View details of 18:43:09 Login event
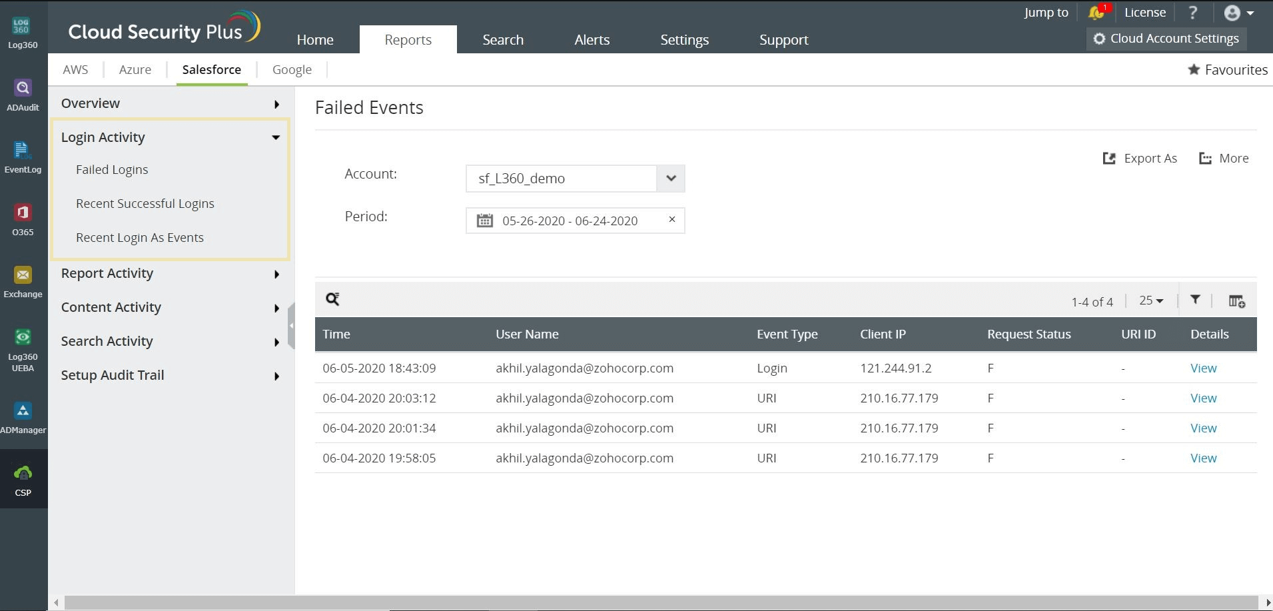 [1203, 368]
